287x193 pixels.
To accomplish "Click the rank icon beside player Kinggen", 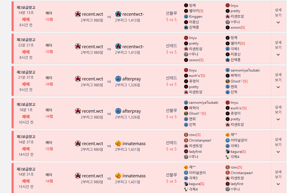I will pos(186,17).
